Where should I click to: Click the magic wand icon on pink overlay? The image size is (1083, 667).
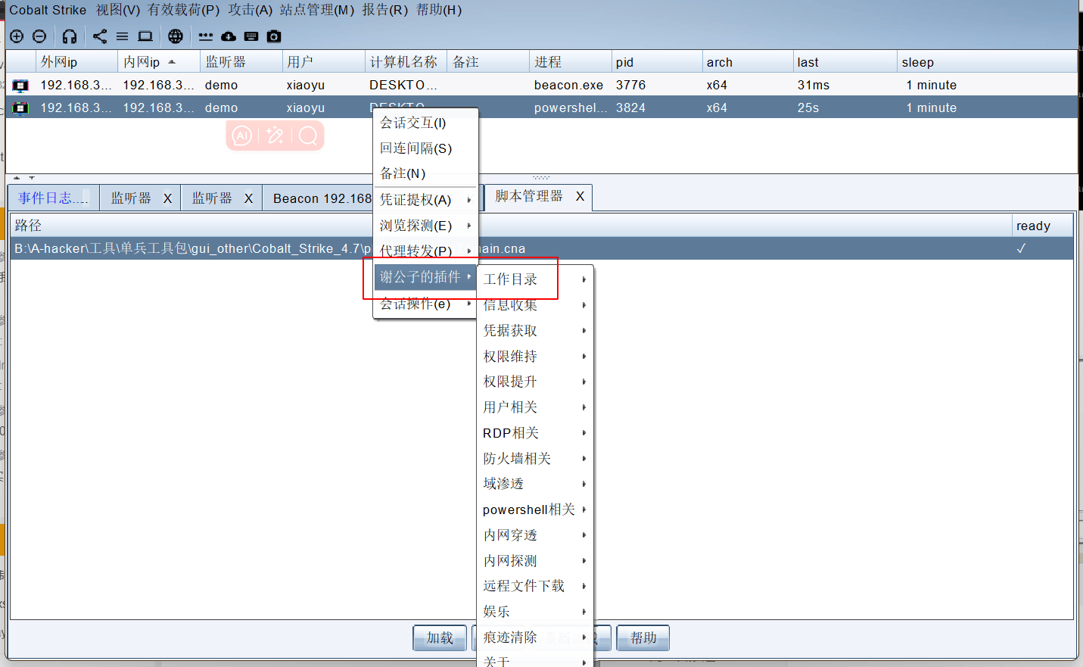click(275, 136)
